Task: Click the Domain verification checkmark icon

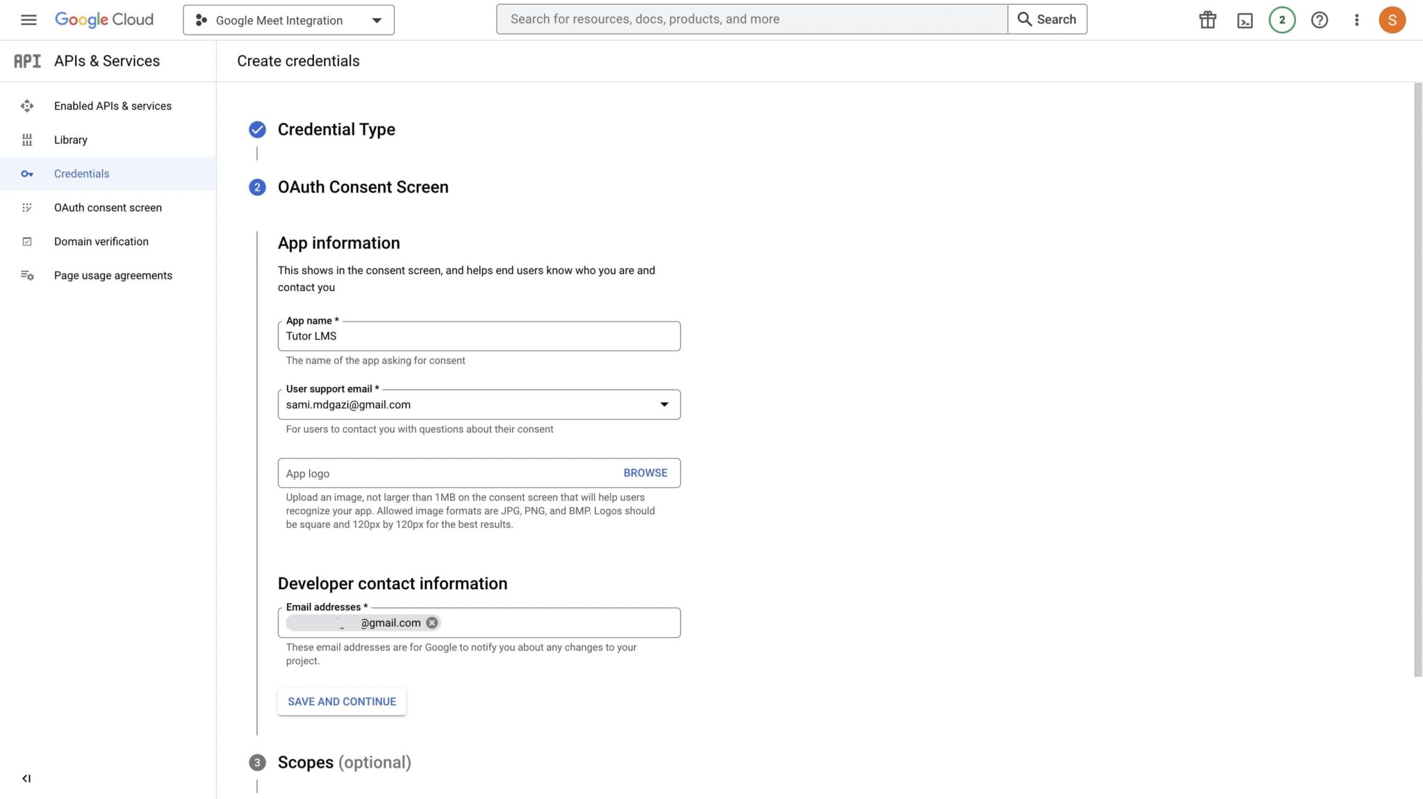Action: [27, 241]
